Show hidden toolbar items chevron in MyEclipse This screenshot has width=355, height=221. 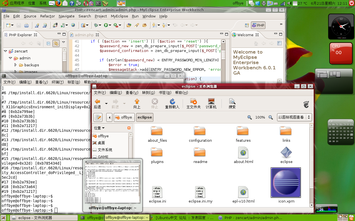tap(281, 24)
